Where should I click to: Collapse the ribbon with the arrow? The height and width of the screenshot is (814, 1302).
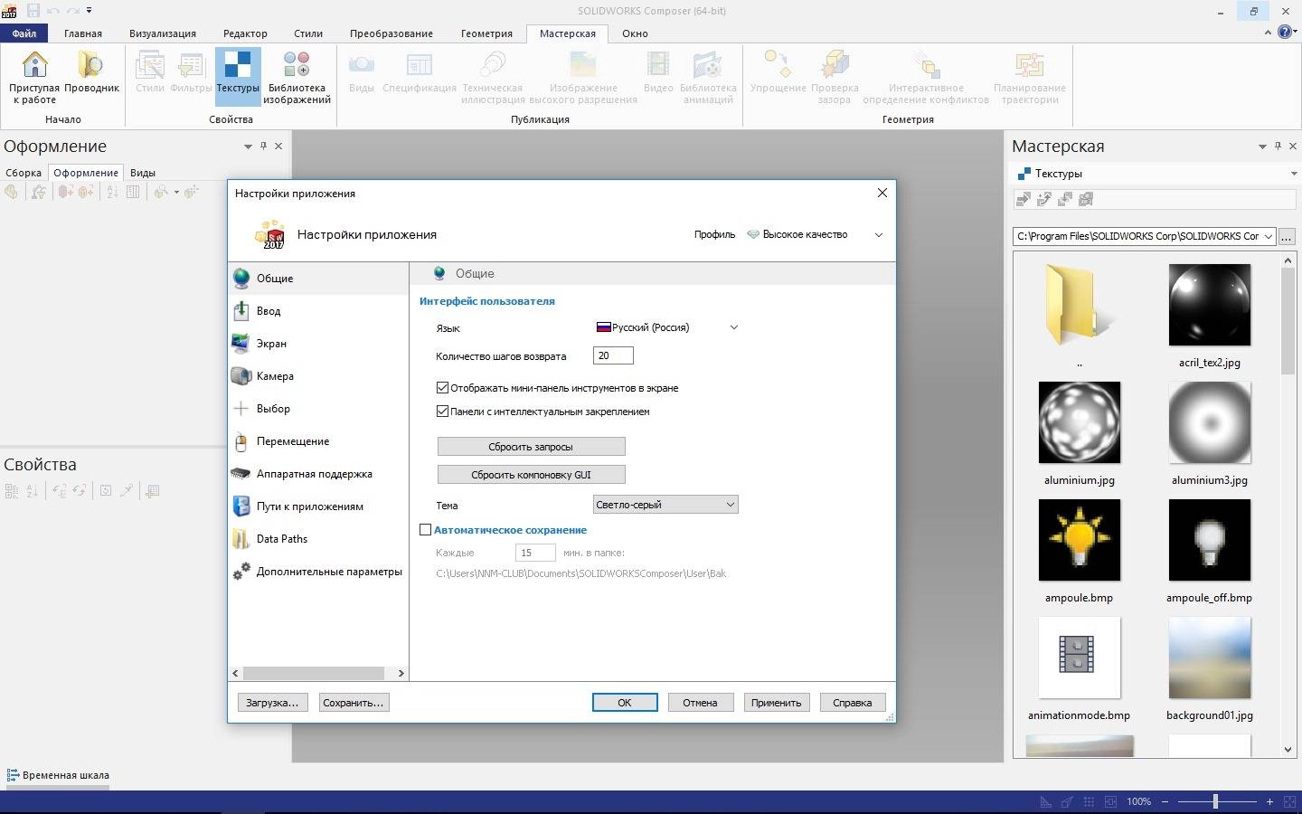1268,33
